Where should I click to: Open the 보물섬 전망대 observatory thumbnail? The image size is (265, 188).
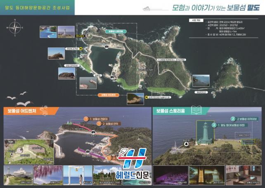[18, 175]
